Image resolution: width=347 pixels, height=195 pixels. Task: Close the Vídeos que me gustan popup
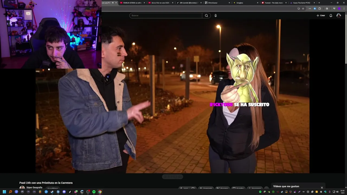click(x=322, y=187)
